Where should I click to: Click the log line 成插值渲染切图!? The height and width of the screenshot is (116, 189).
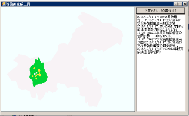tap(149, 52)
